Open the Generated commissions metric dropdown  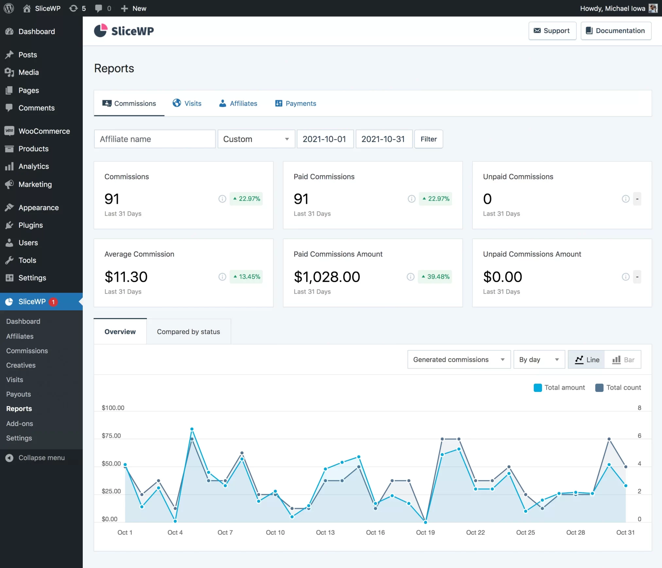[459, 359]
